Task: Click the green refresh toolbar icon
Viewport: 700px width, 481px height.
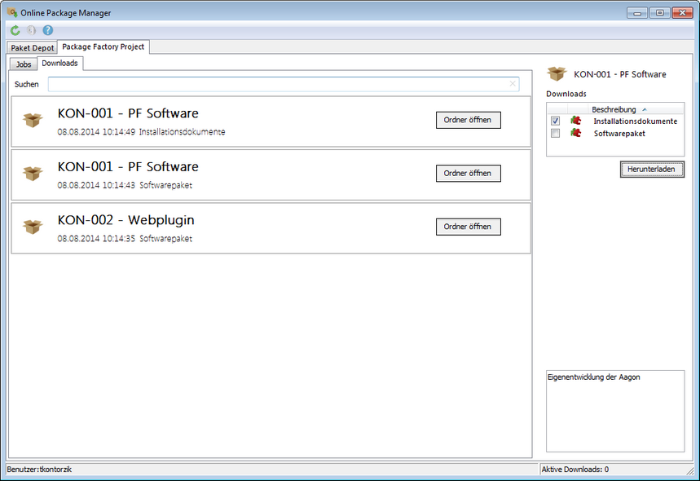Action: pyautogui.click(x=15, y=30)
